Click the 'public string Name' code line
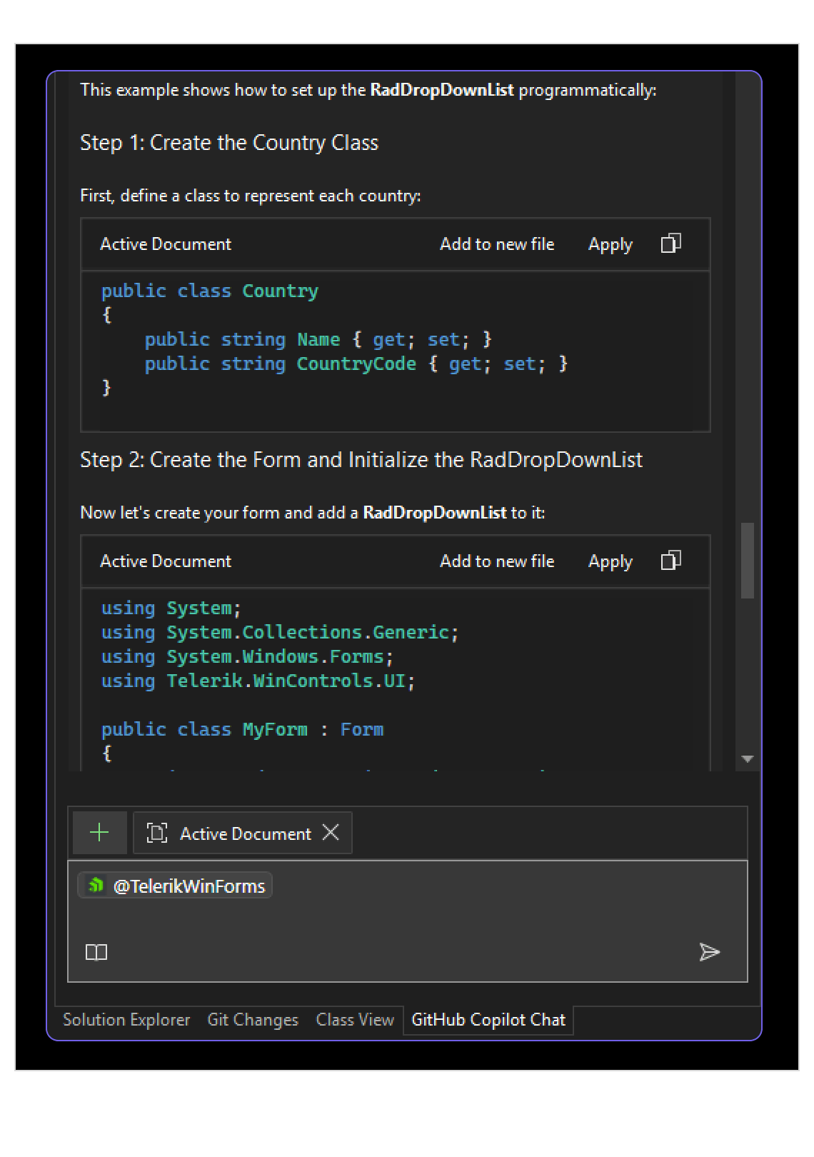Image resolution: width=814 pixels, height=1157 pixels. pyautogui.click(x=318, y=340)
